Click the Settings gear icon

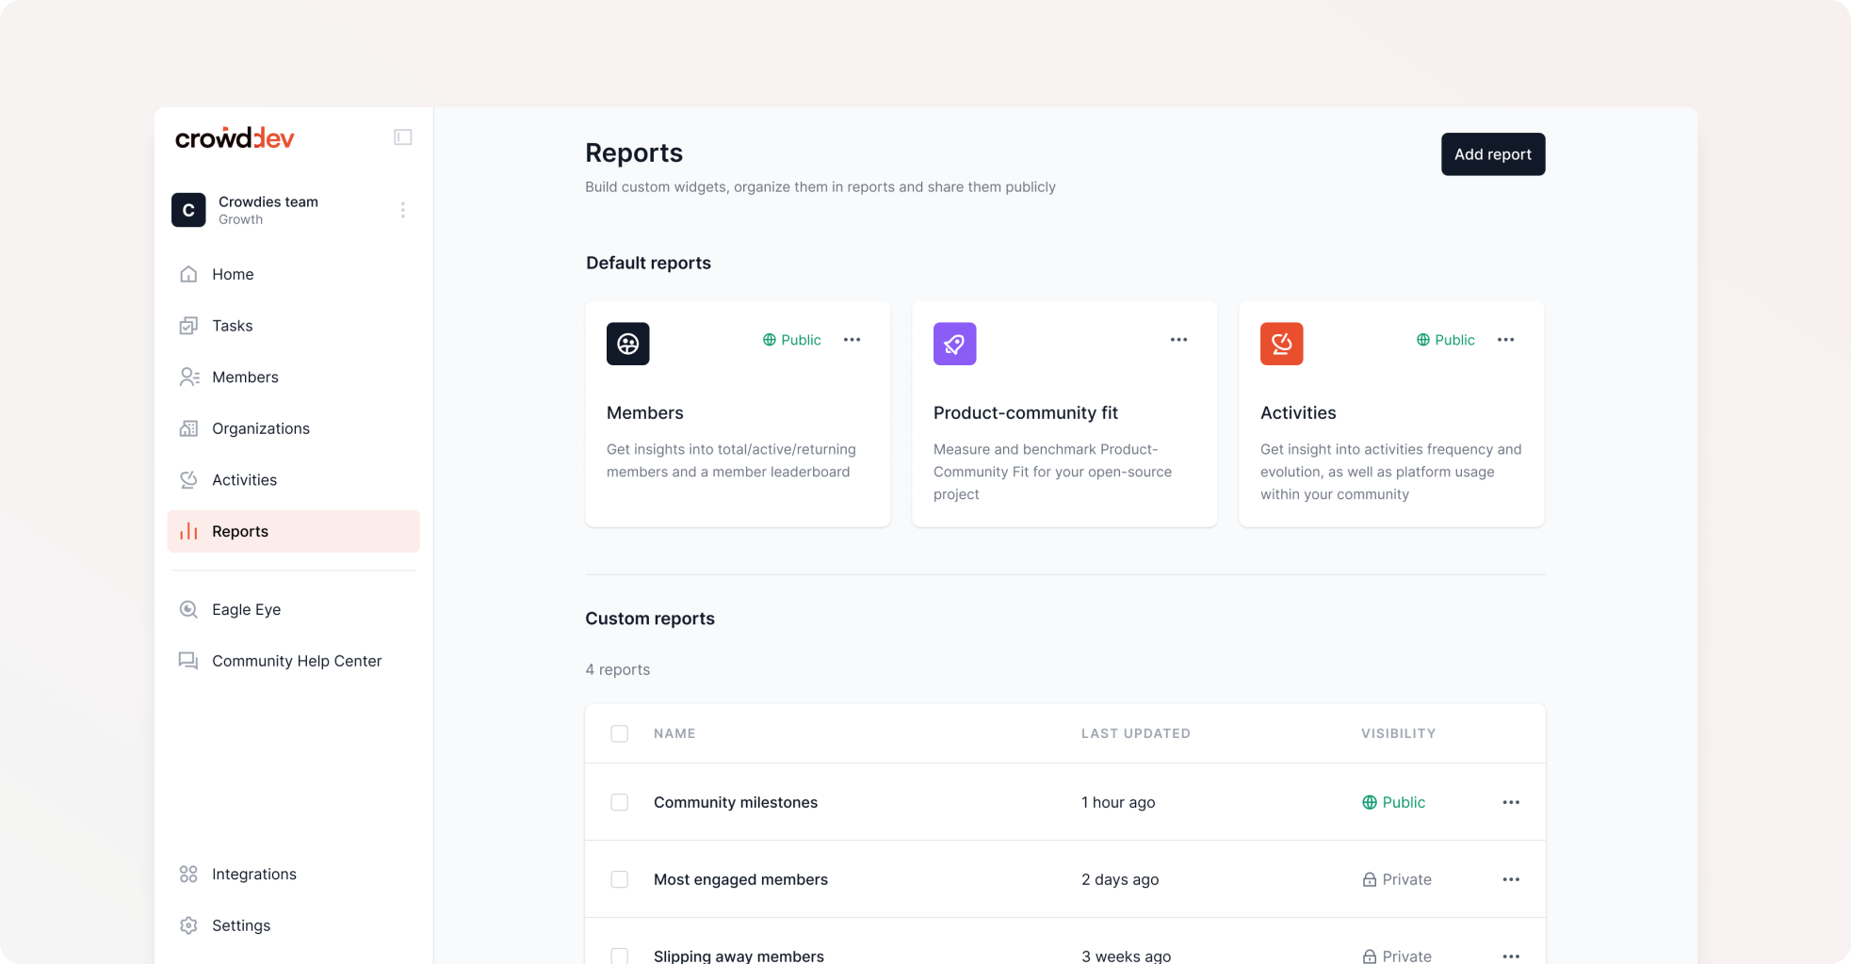pos(188,925)
